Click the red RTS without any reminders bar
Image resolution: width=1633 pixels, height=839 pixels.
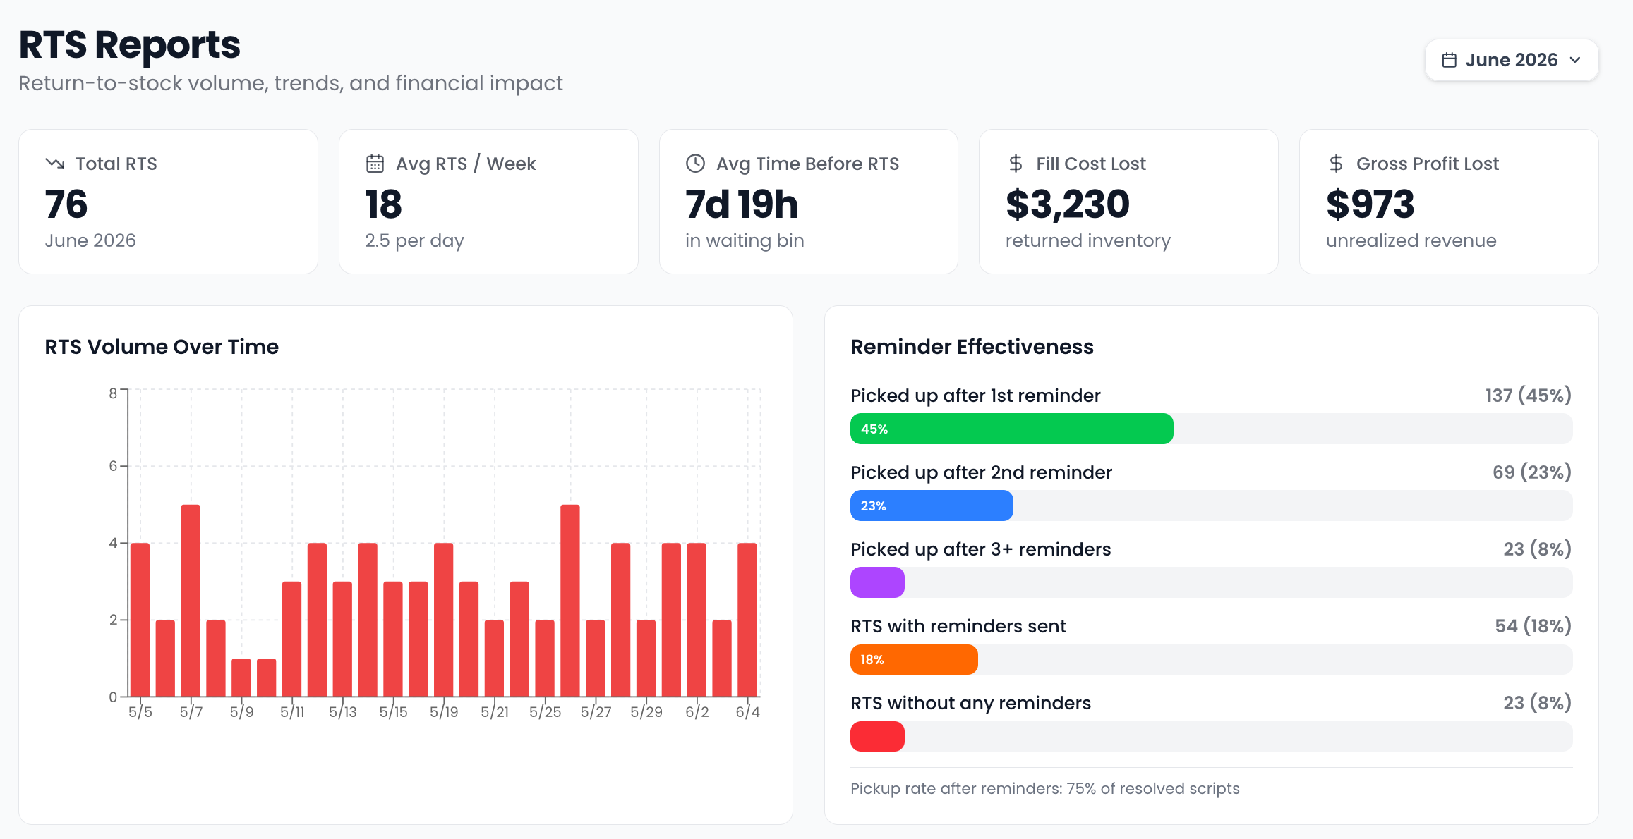coord(877,736)
